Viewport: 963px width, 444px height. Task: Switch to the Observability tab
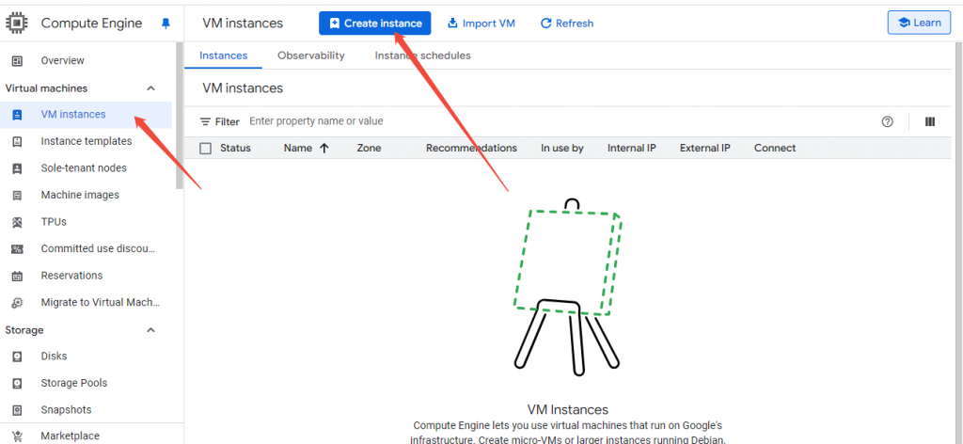pos(310,55)
